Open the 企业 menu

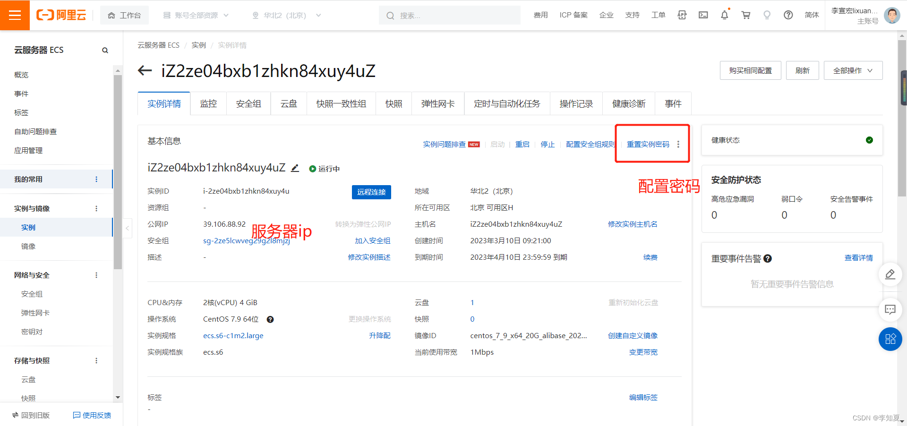tap(606, 15)
